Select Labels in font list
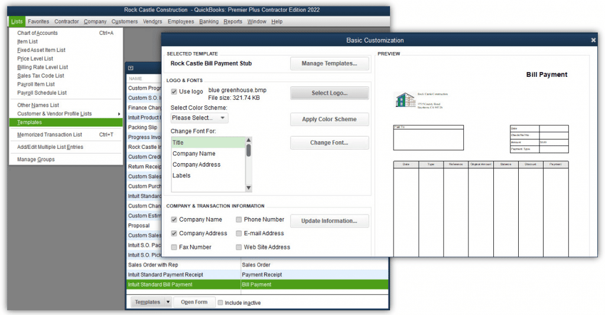The height and width of the screenshot is (315, 605). [x=209, y=176]
